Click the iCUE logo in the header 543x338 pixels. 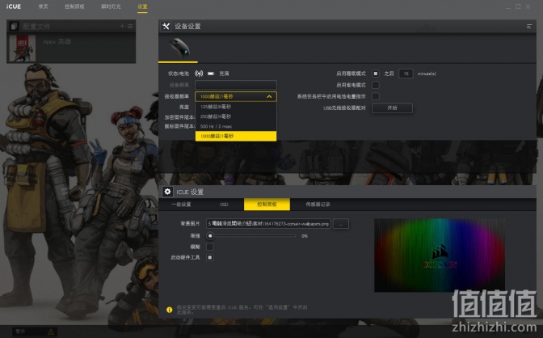tap(14, 6)
